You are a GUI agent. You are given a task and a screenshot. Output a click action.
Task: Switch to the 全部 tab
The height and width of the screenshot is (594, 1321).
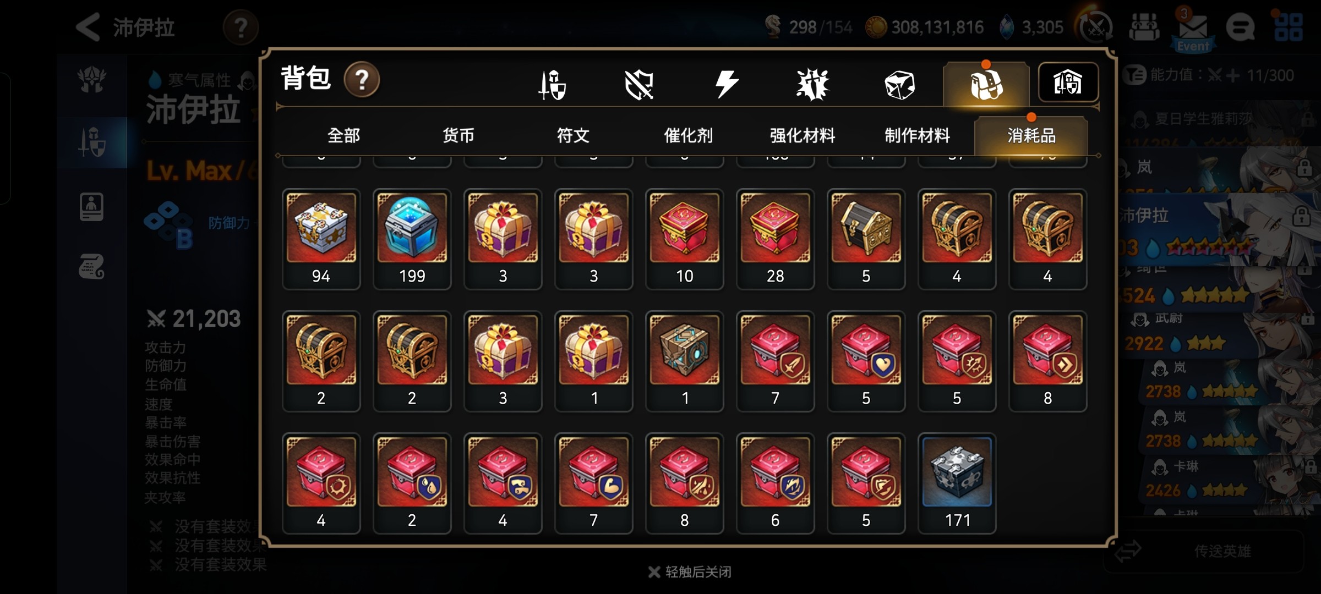point(343,135)
